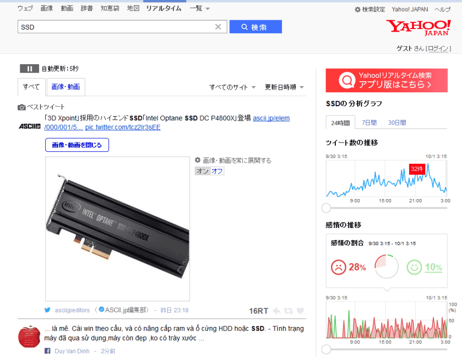Clear the SSD search field X icon
The width and height of the screenshot is (462, 357).
click(218, 27)
